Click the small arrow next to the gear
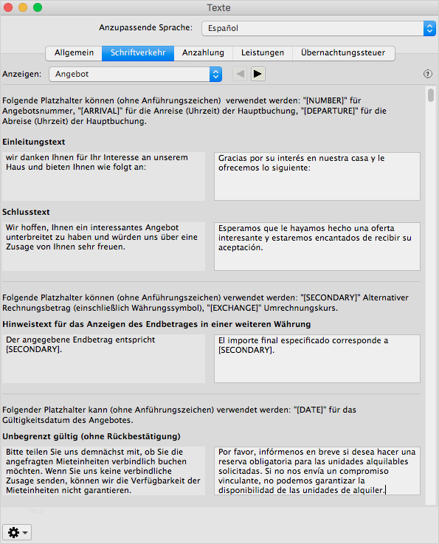Viewport: 439px width, 544px height. [25, 532]
